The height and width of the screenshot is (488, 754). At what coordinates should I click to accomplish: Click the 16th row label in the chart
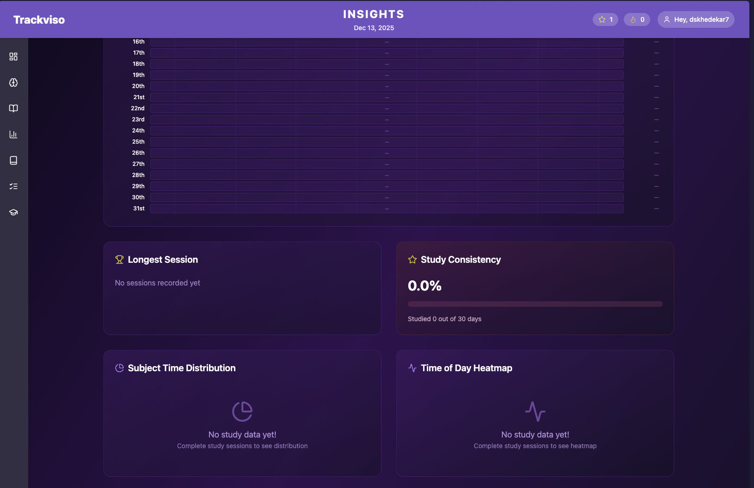coord(138,41)
